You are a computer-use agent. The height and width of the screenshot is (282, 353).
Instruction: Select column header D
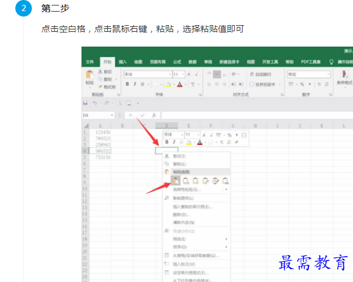(167, 126)
